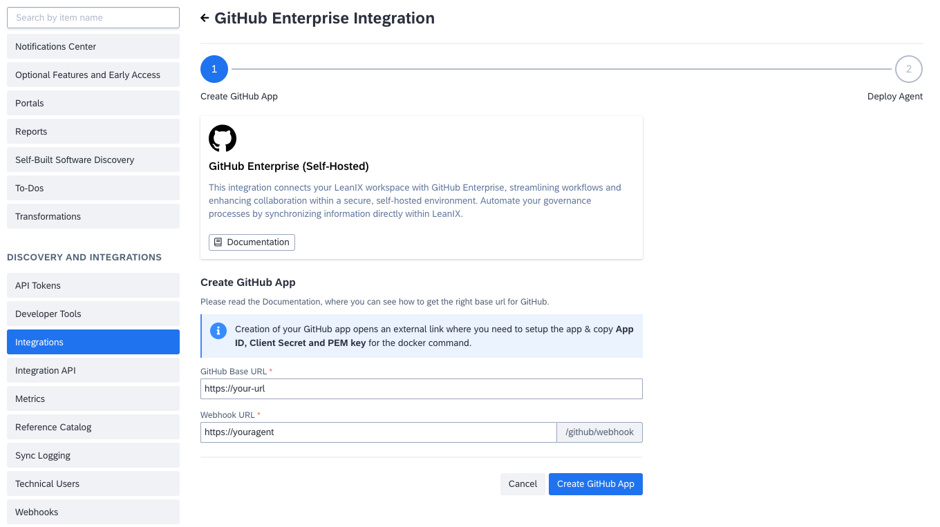Click the info icon in the blue notice
940x527 pixels.
click(218, 331)
